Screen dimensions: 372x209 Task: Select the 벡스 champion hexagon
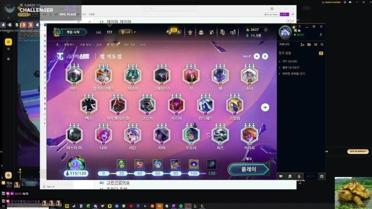tap(89, 105)
